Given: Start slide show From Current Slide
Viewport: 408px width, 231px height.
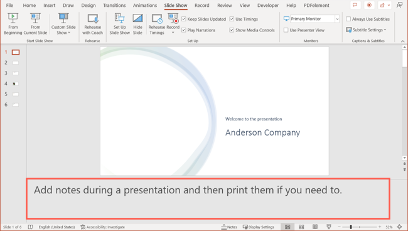Looking at the screenshot, I should point(35,24).
